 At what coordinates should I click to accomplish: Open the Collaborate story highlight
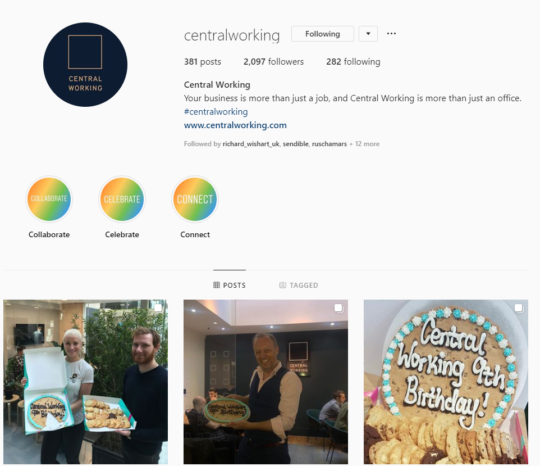pos(49,199)
